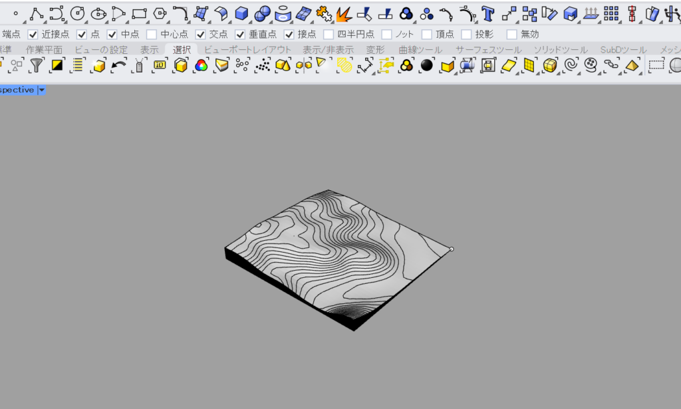Open the 変形 toolbar tab
Image resolution: width=681 pixels, height=409 pixels.
[375, 50]
